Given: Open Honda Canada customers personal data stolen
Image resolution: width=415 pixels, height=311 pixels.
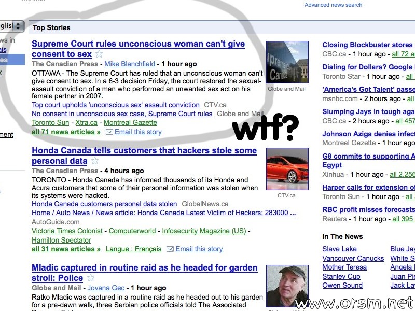Looking at the screenshot, I should 104,204.
